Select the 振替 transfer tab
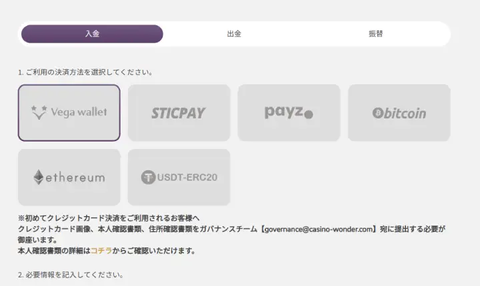Viewport: 480px width, 286px height. [375, 34]
